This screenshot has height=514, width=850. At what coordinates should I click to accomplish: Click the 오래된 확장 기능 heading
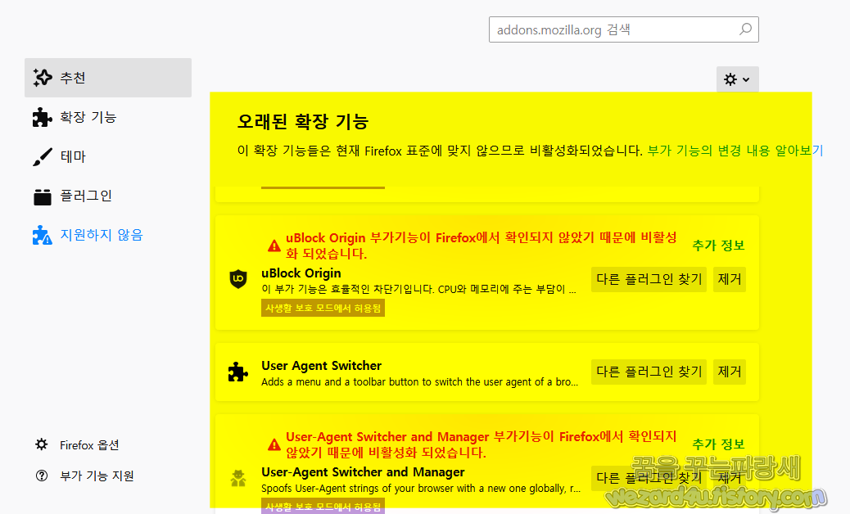[x=303, y=121]
